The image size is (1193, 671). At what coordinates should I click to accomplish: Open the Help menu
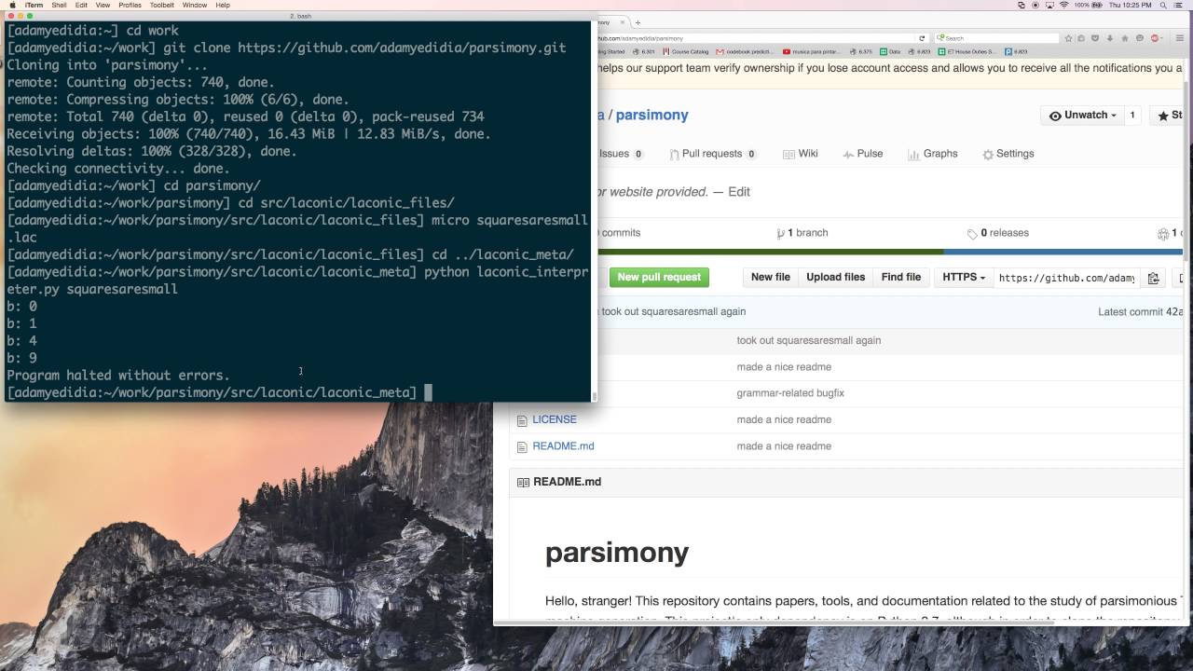[x=223, y=5]
